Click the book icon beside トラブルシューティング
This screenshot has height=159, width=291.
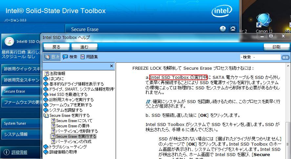(x=46, y=147)
